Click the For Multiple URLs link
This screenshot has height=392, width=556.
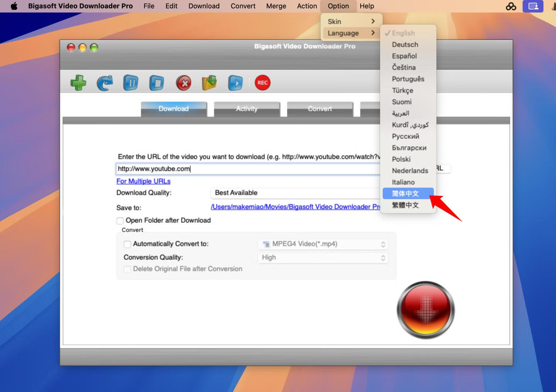click(143, 181)
